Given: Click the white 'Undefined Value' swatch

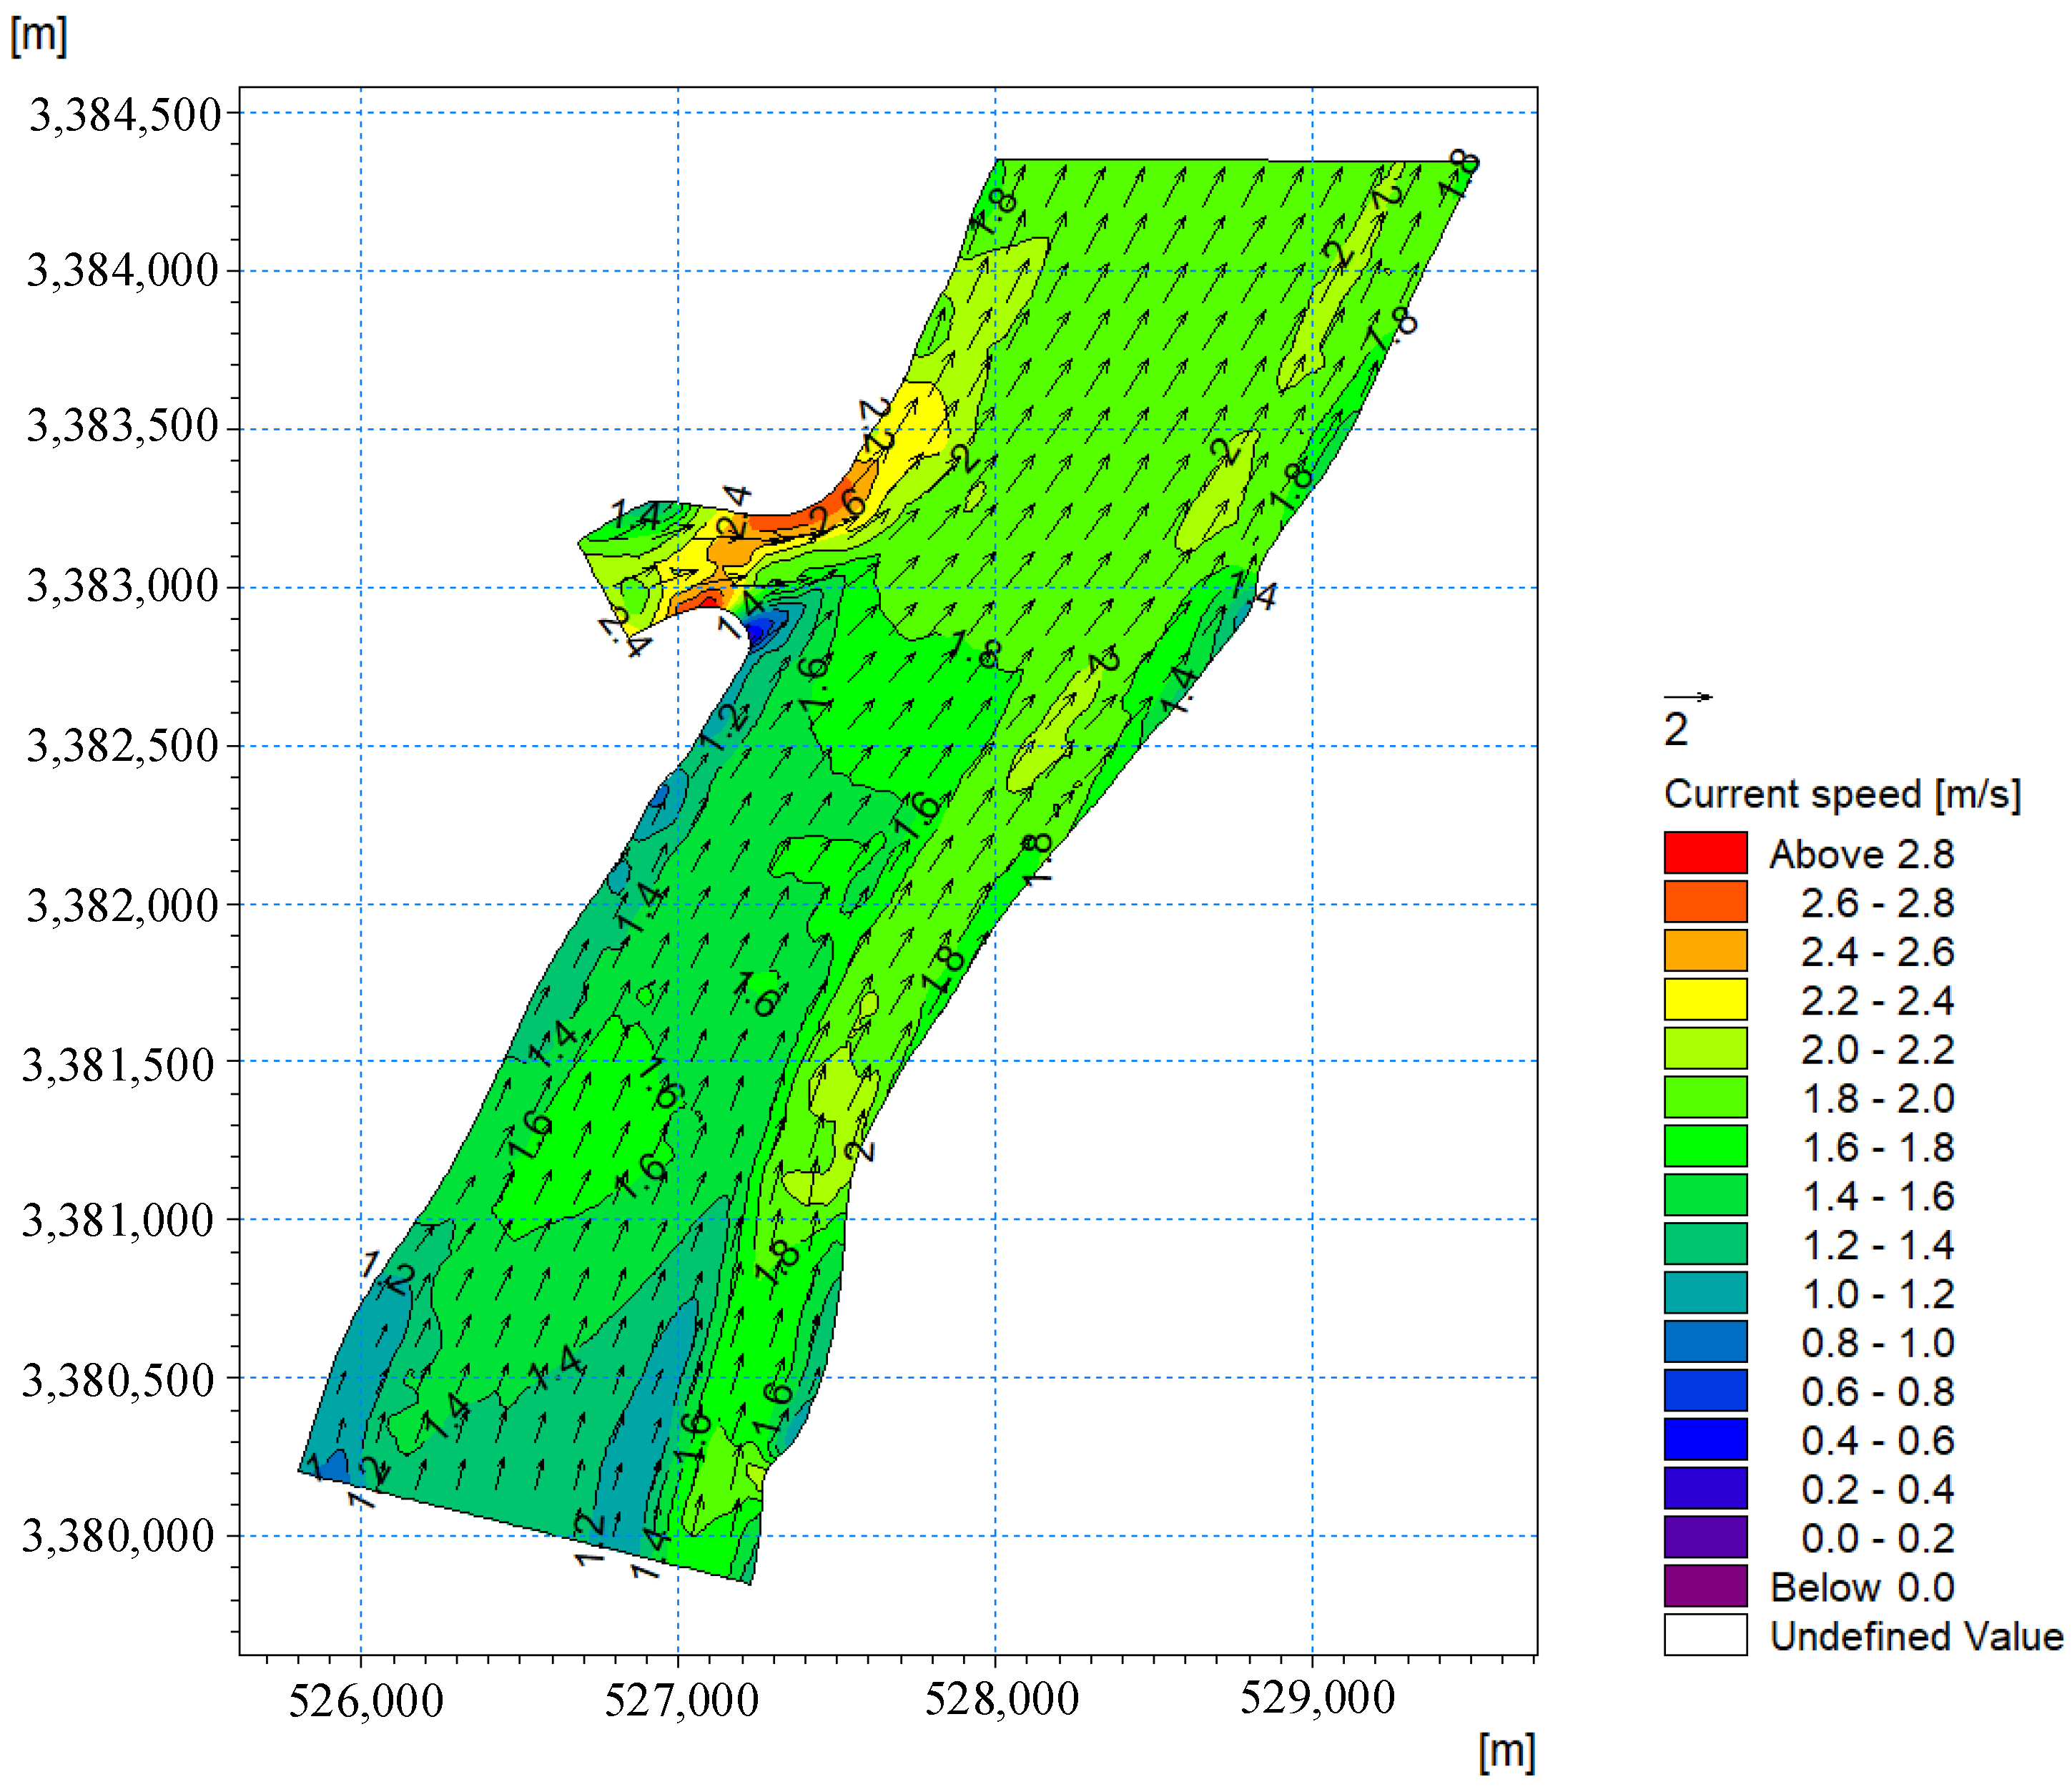Looking at the screenshot, I should (1705, 1636).
